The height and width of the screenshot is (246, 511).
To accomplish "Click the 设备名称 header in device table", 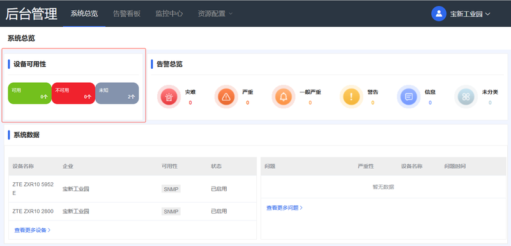I will [x=23, y=166].
